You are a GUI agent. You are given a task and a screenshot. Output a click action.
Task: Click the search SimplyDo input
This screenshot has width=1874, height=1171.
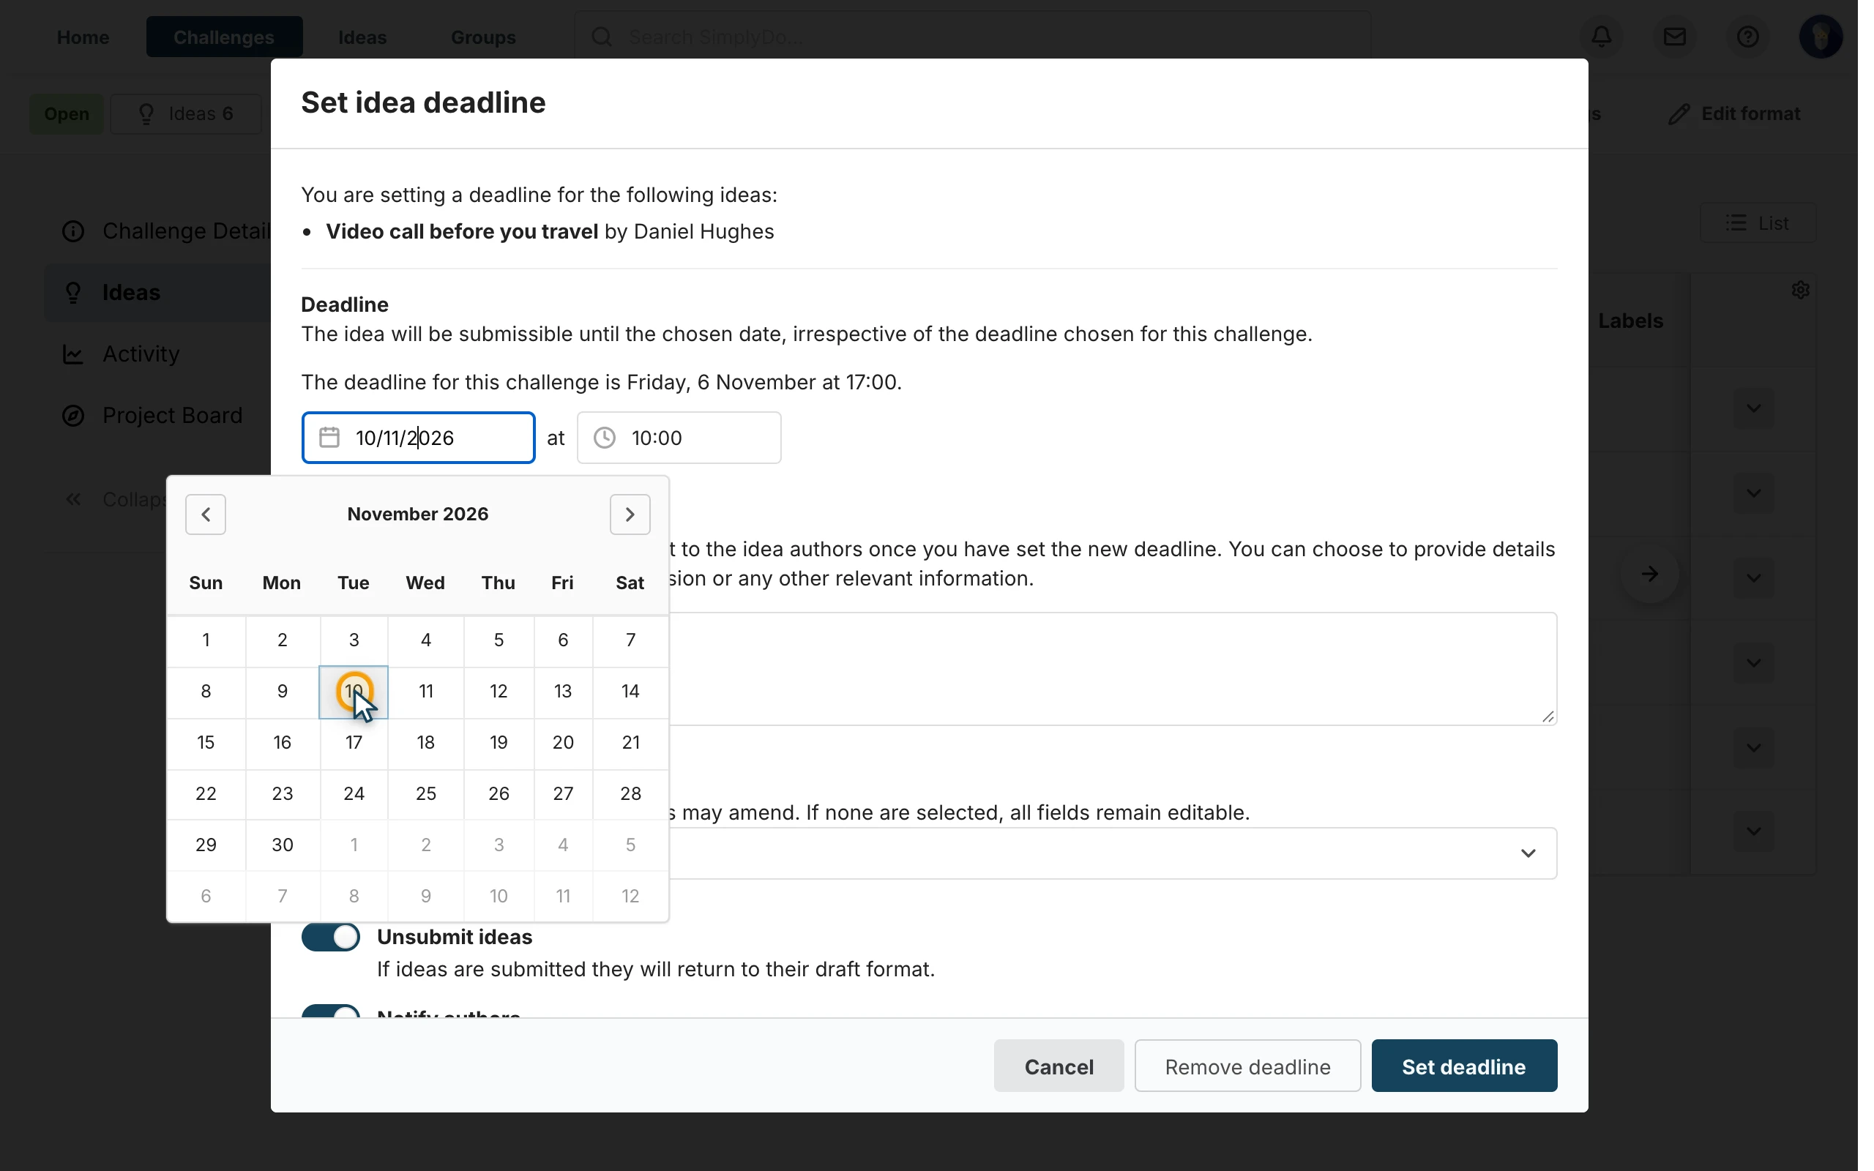pyautogui.click(x=972, y=37)
